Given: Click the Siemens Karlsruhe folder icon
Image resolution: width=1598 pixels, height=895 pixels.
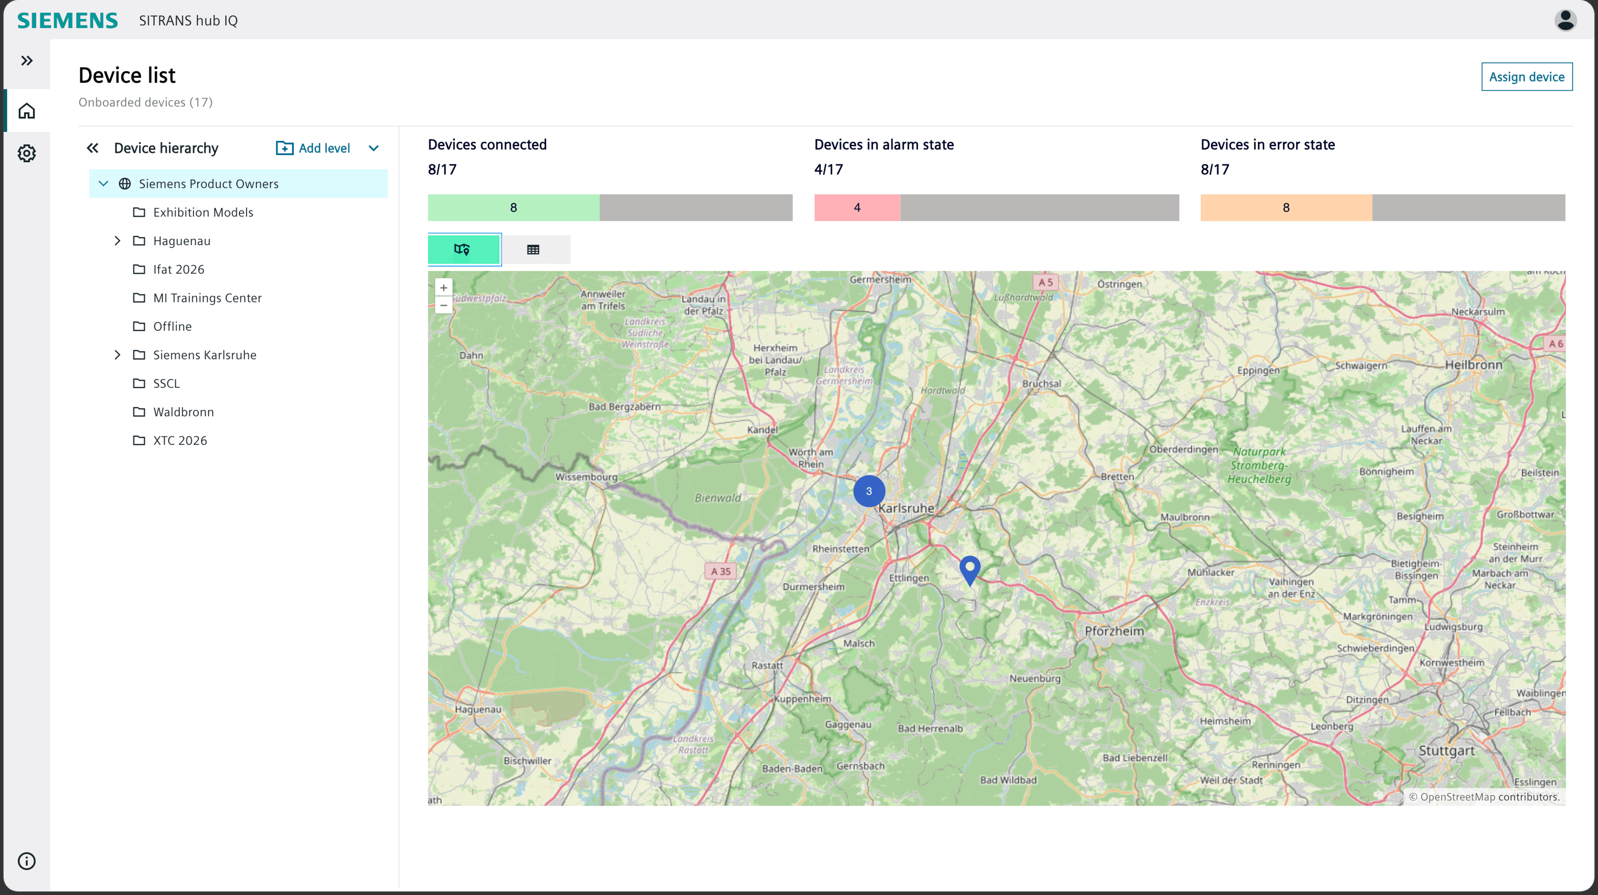Looking at the screenshot, I should [139, 355].
